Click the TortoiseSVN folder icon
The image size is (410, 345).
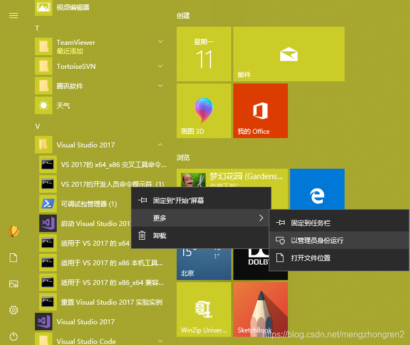44,66
